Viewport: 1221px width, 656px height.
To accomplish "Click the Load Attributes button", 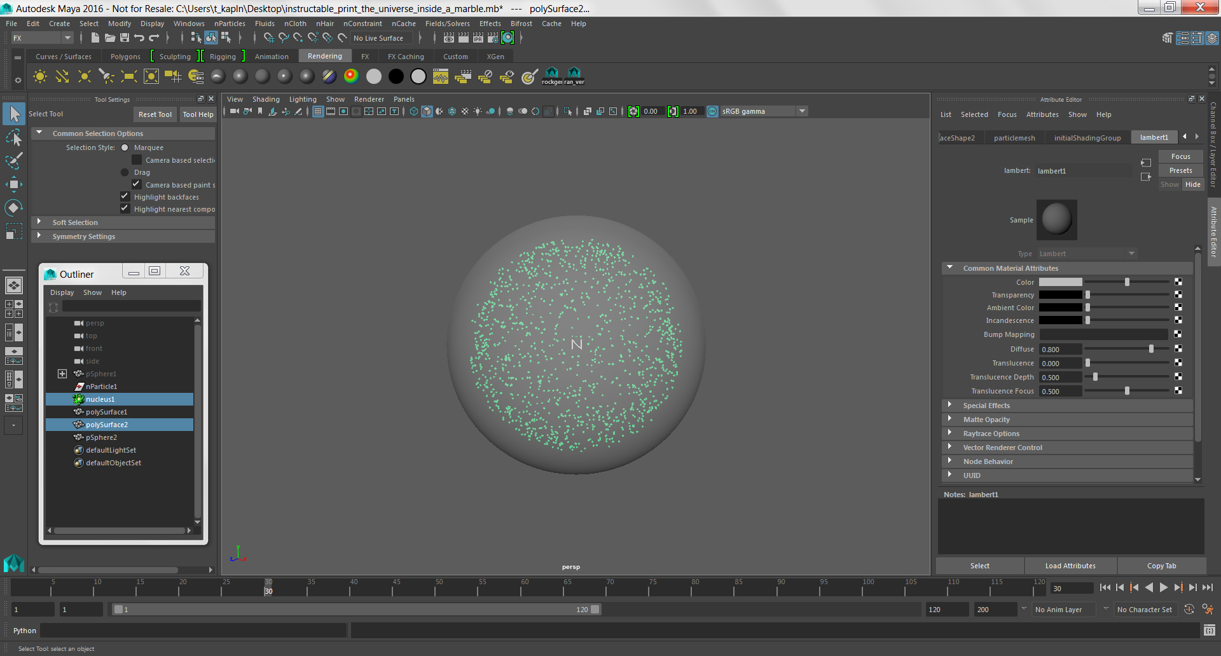I will (1070, 566).
